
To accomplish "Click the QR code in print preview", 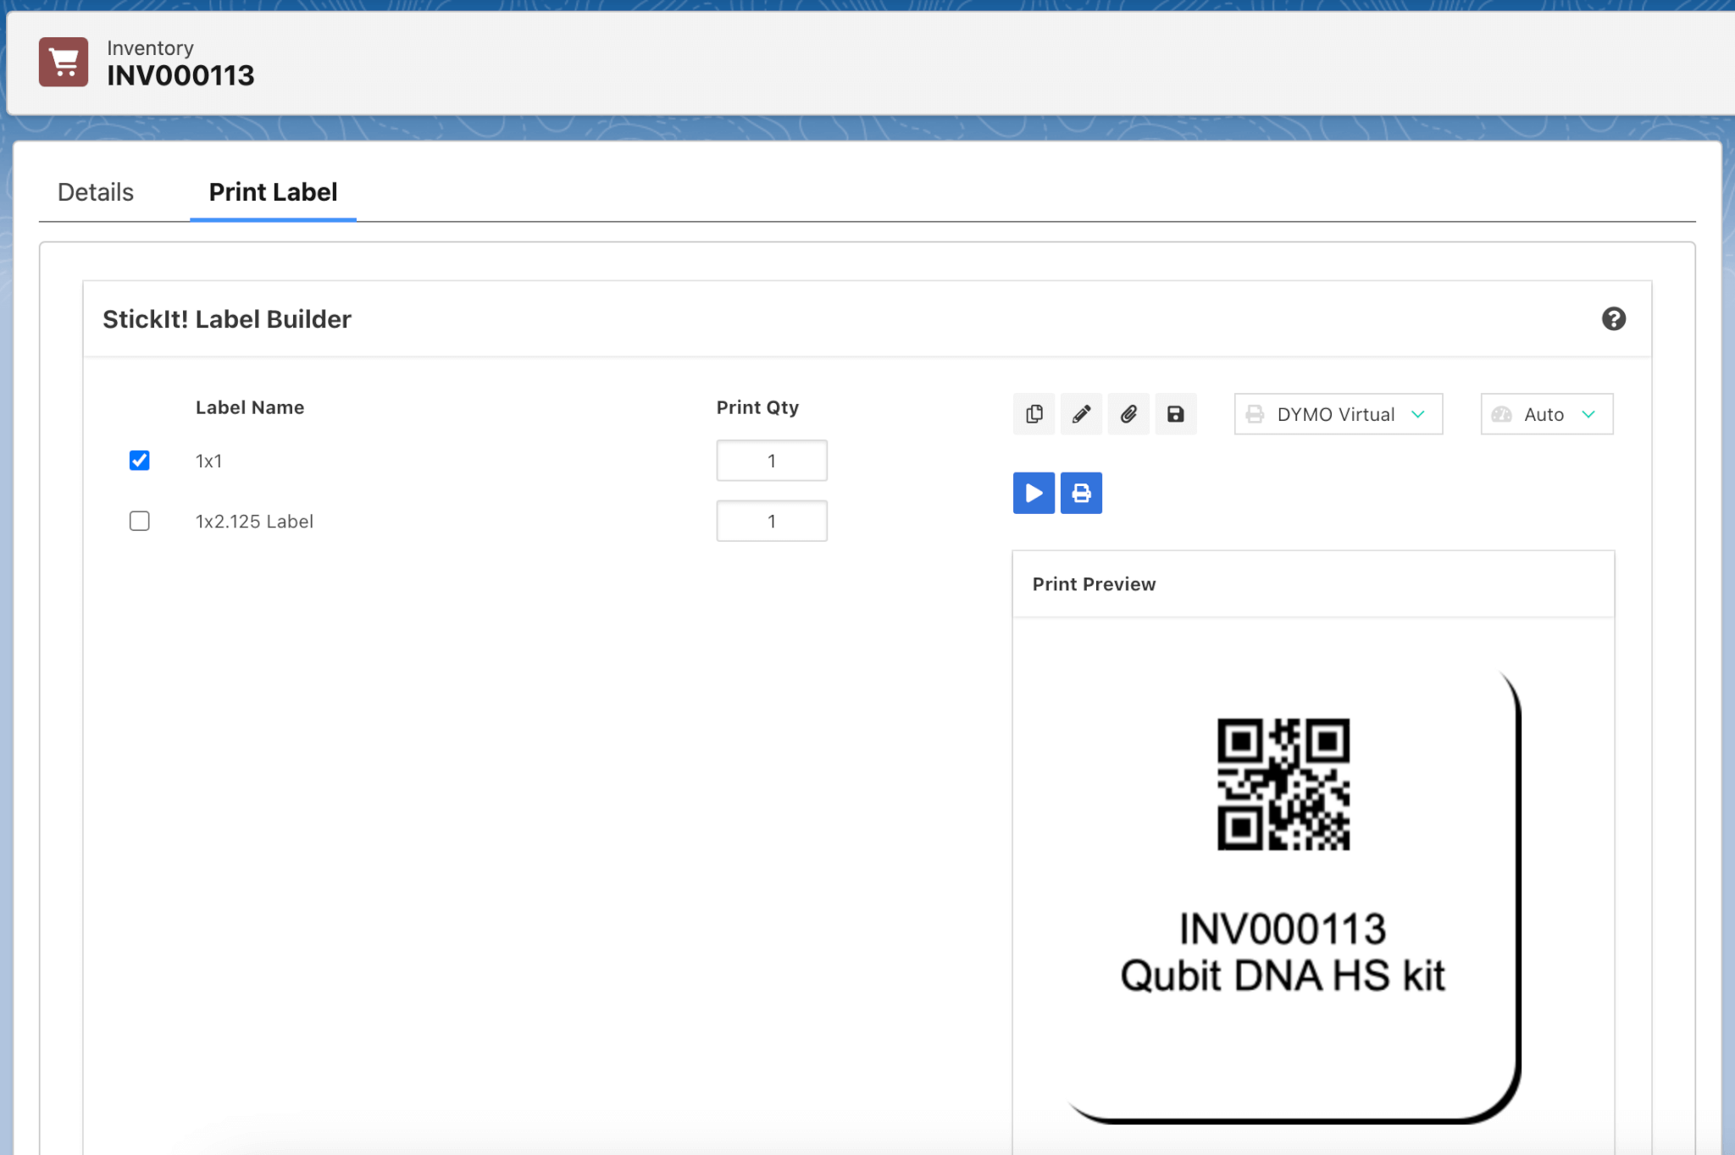I will point(1283,784).
